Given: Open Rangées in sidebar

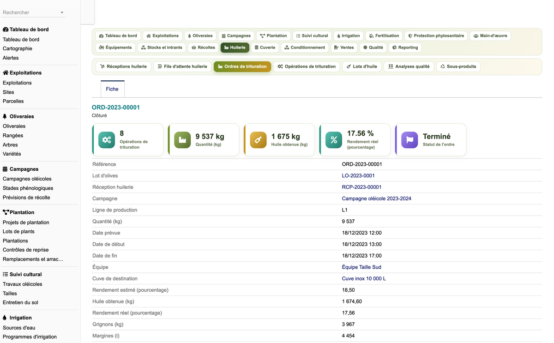Looking at the screenshot, I should (x=13, y=135).
